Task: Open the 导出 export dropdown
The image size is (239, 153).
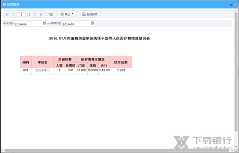Action: 67,14
